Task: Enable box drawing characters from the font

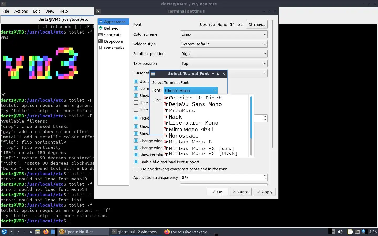Action: [136, 169]
